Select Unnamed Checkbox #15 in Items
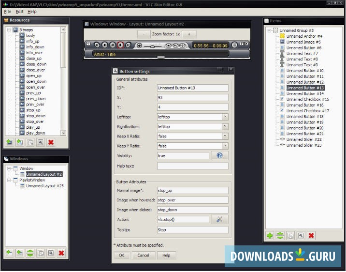This screenshot has height=272, width=346. pos(308,99)
